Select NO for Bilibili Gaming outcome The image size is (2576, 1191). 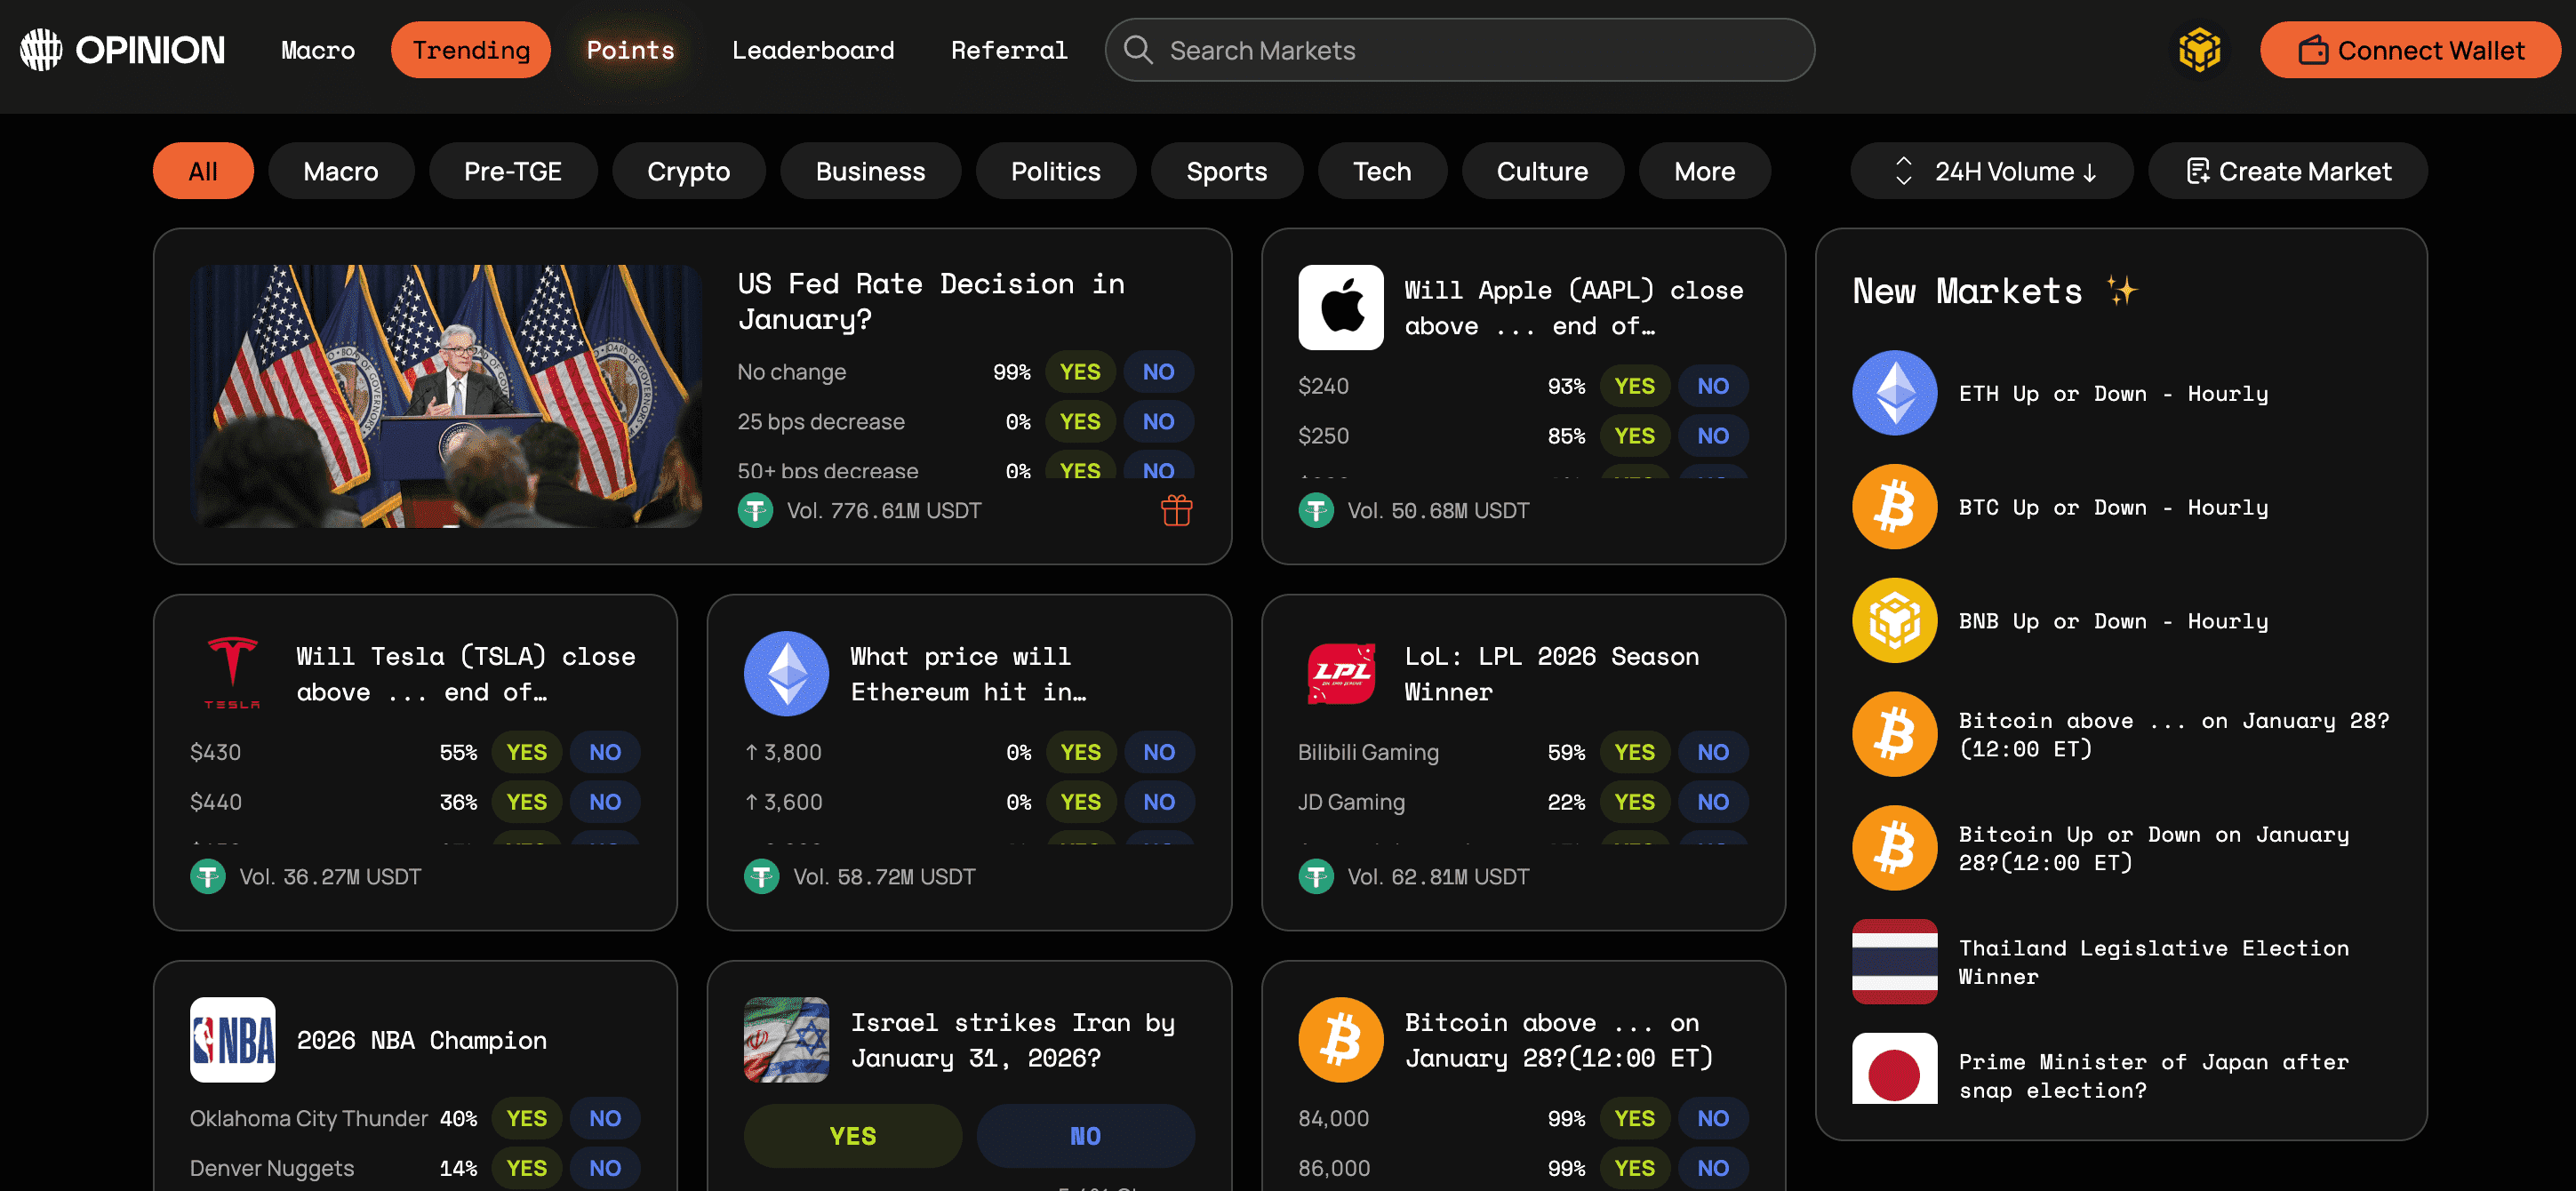(1712, 752)
